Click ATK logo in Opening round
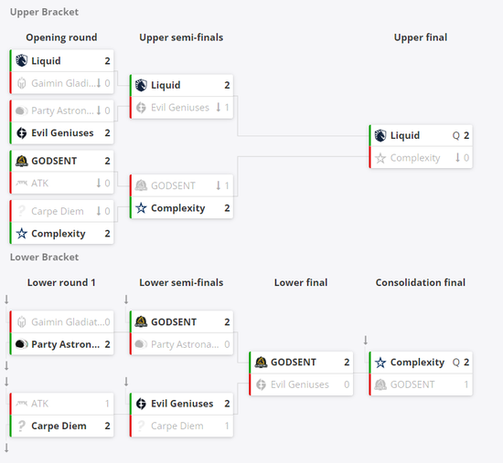Screen dimensions: 503x463 coord(22,183)
